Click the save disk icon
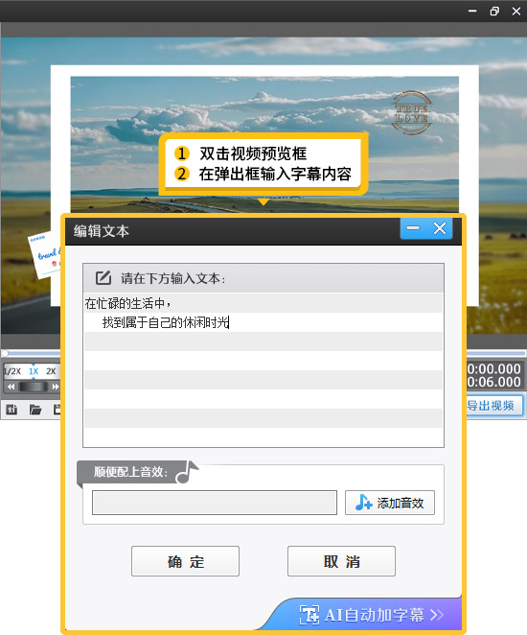The image size is (527, 635). (57, 410)
